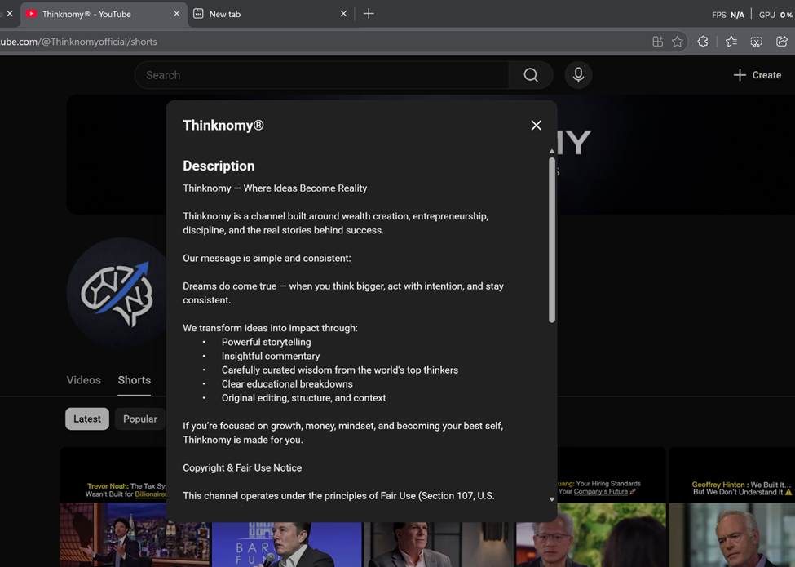Select the Latest filter chip
The height and width of the screenshot is (567, 795).
tap(87, 419)
